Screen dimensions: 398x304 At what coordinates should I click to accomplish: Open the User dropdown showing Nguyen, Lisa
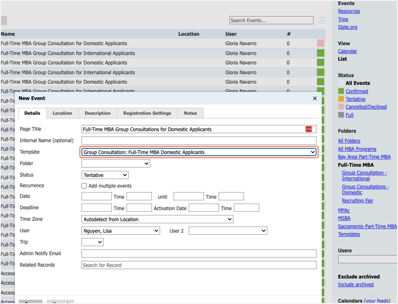[121, 231]
